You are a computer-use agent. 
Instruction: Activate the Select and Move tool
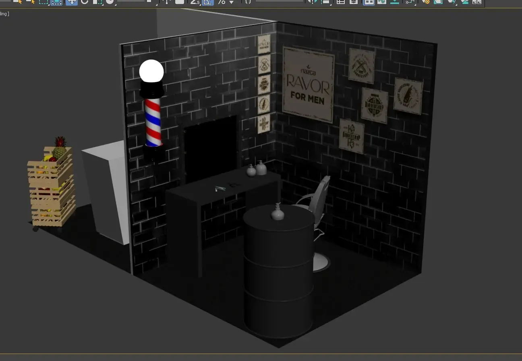click(x=72, y=2)
